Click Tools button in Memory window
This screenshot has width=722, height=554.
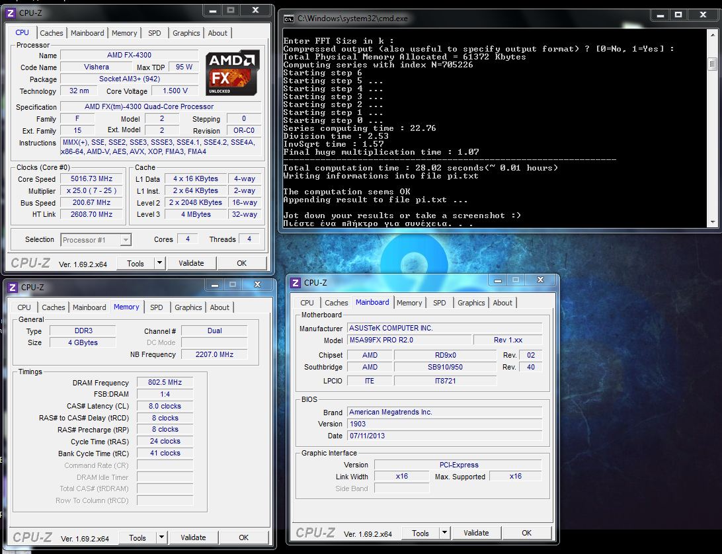click(138, 538)
